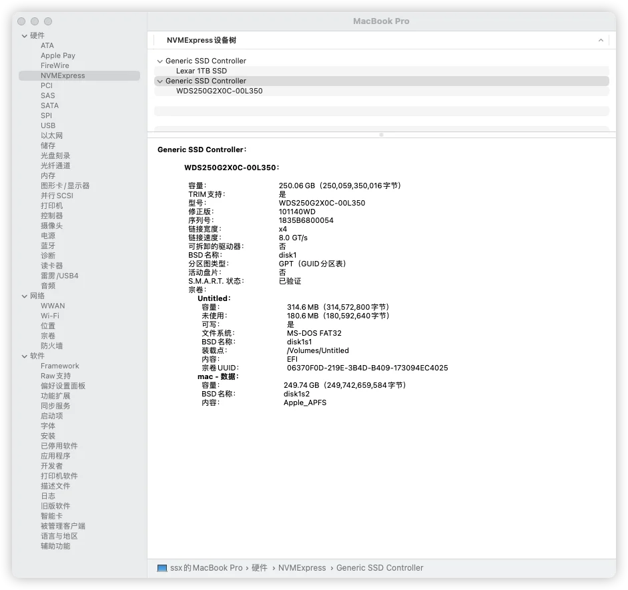Click Generic SSD Controller in path bar
The image size is (628, 590).
[380, 568]
